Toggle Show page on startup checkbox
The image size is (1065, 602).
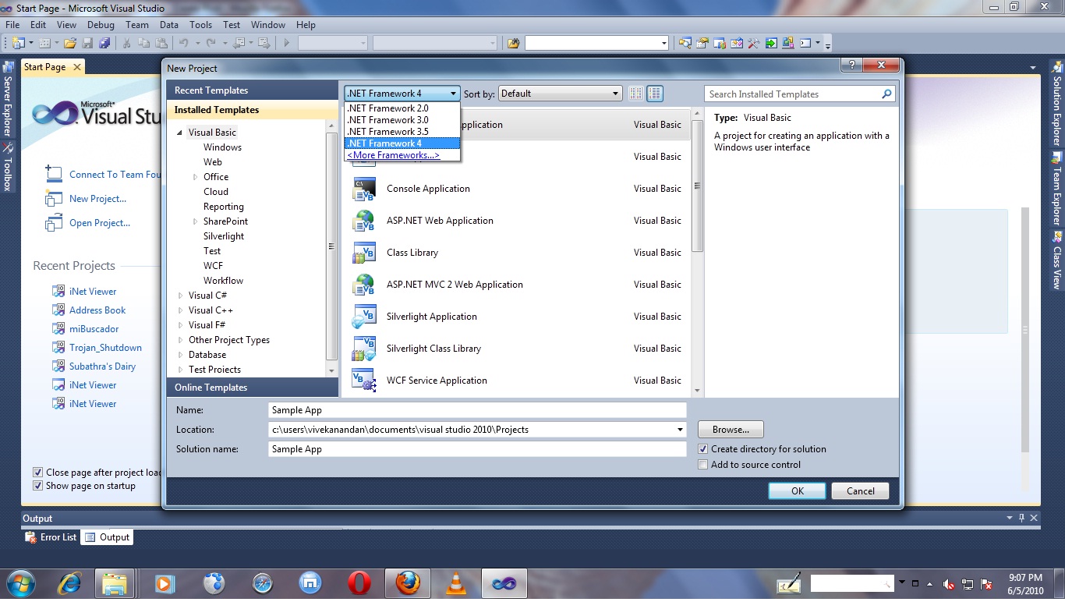(37, 486)
